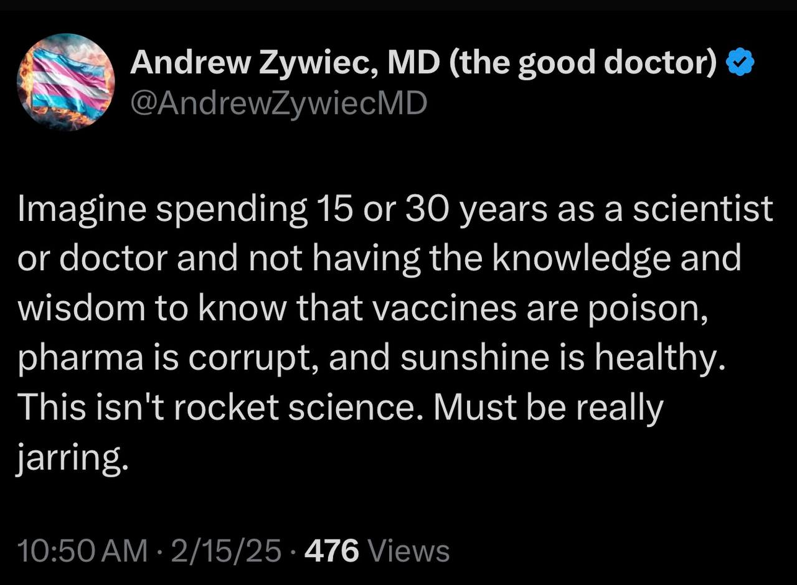Screen dimensions: 797x585
Task: Click the word "jarring" ending the post
Action: point(68,459)
